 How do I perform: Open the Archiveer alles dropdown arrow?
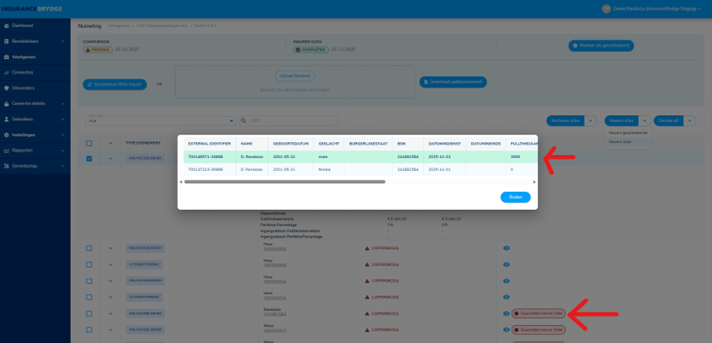(x=590, y=120)
